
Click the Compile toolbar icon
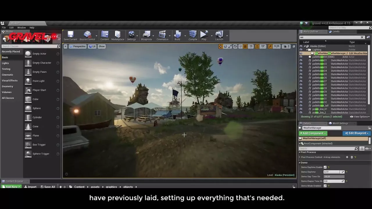click(x=193, y=35)
